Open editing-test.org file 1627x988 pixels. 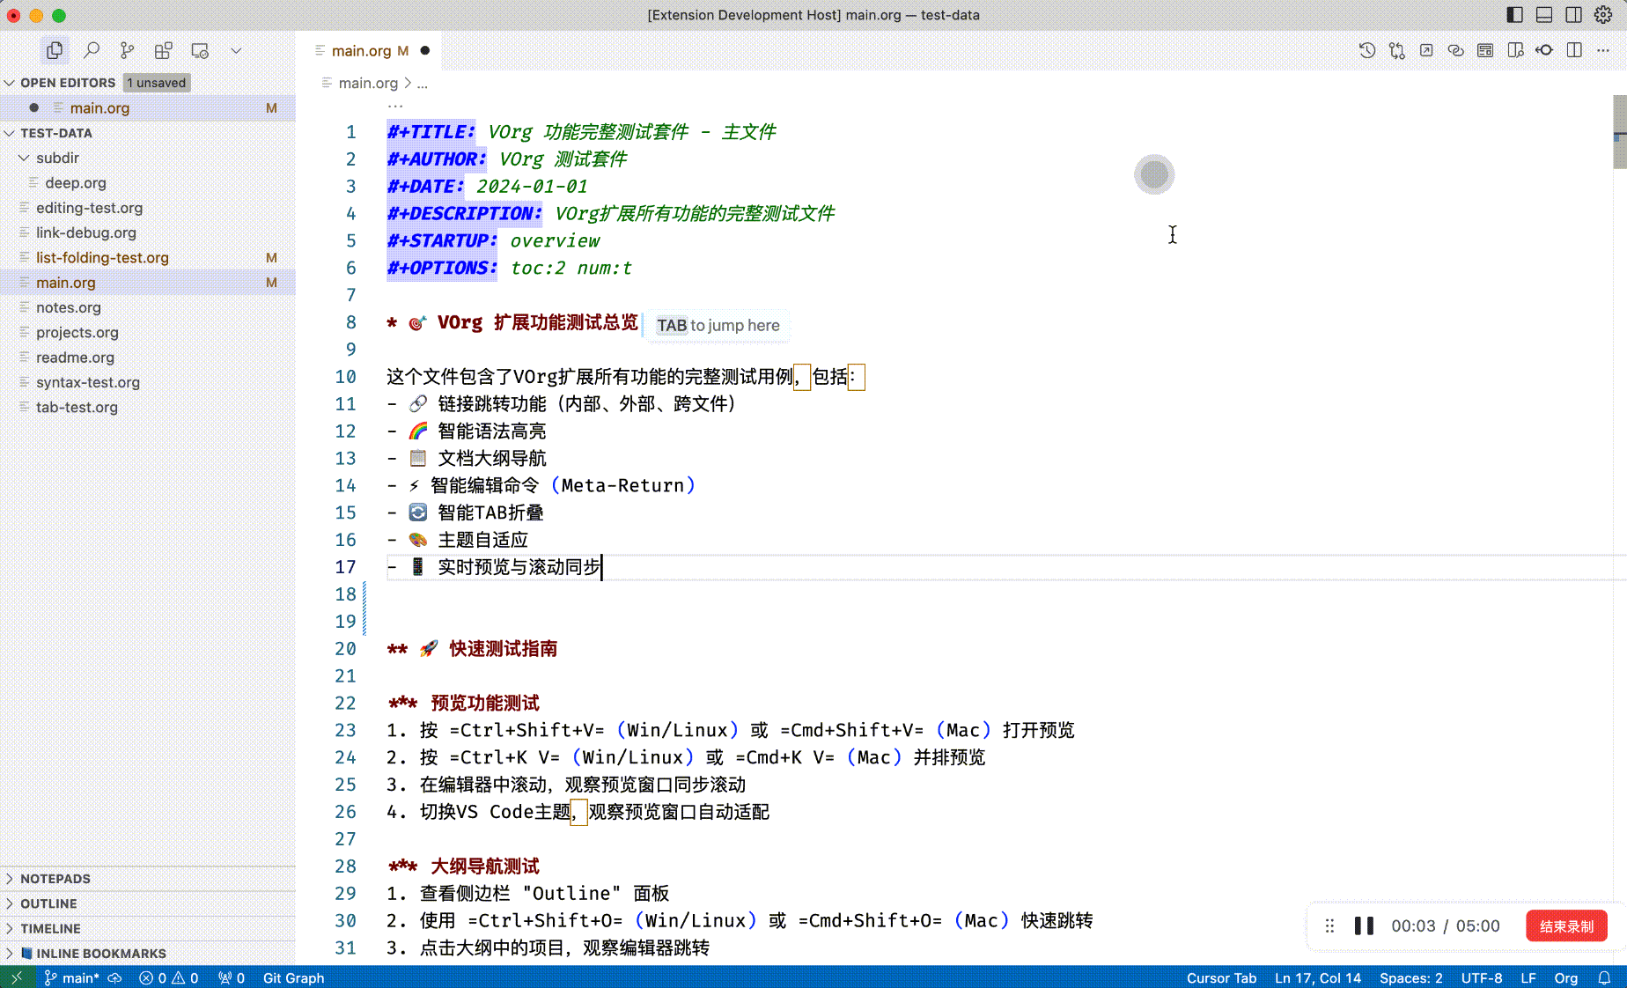coord(148,208)
